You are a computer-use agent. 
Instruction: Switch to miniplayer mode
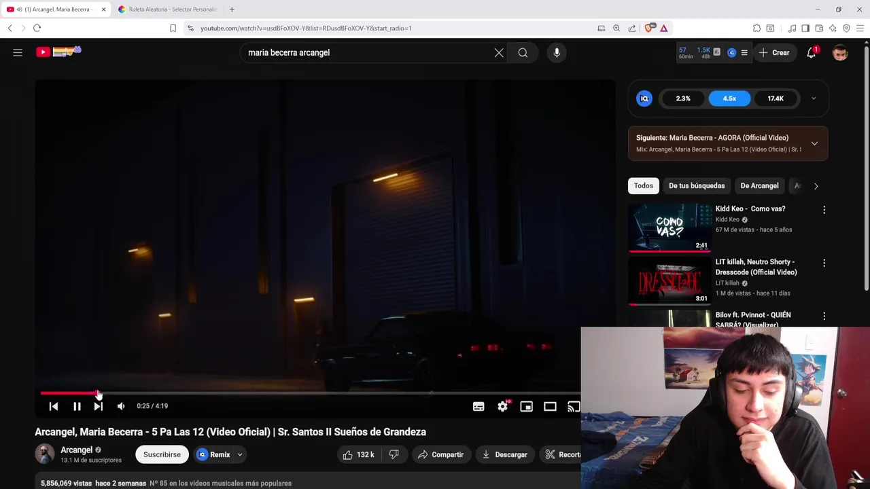click(526, 406)
